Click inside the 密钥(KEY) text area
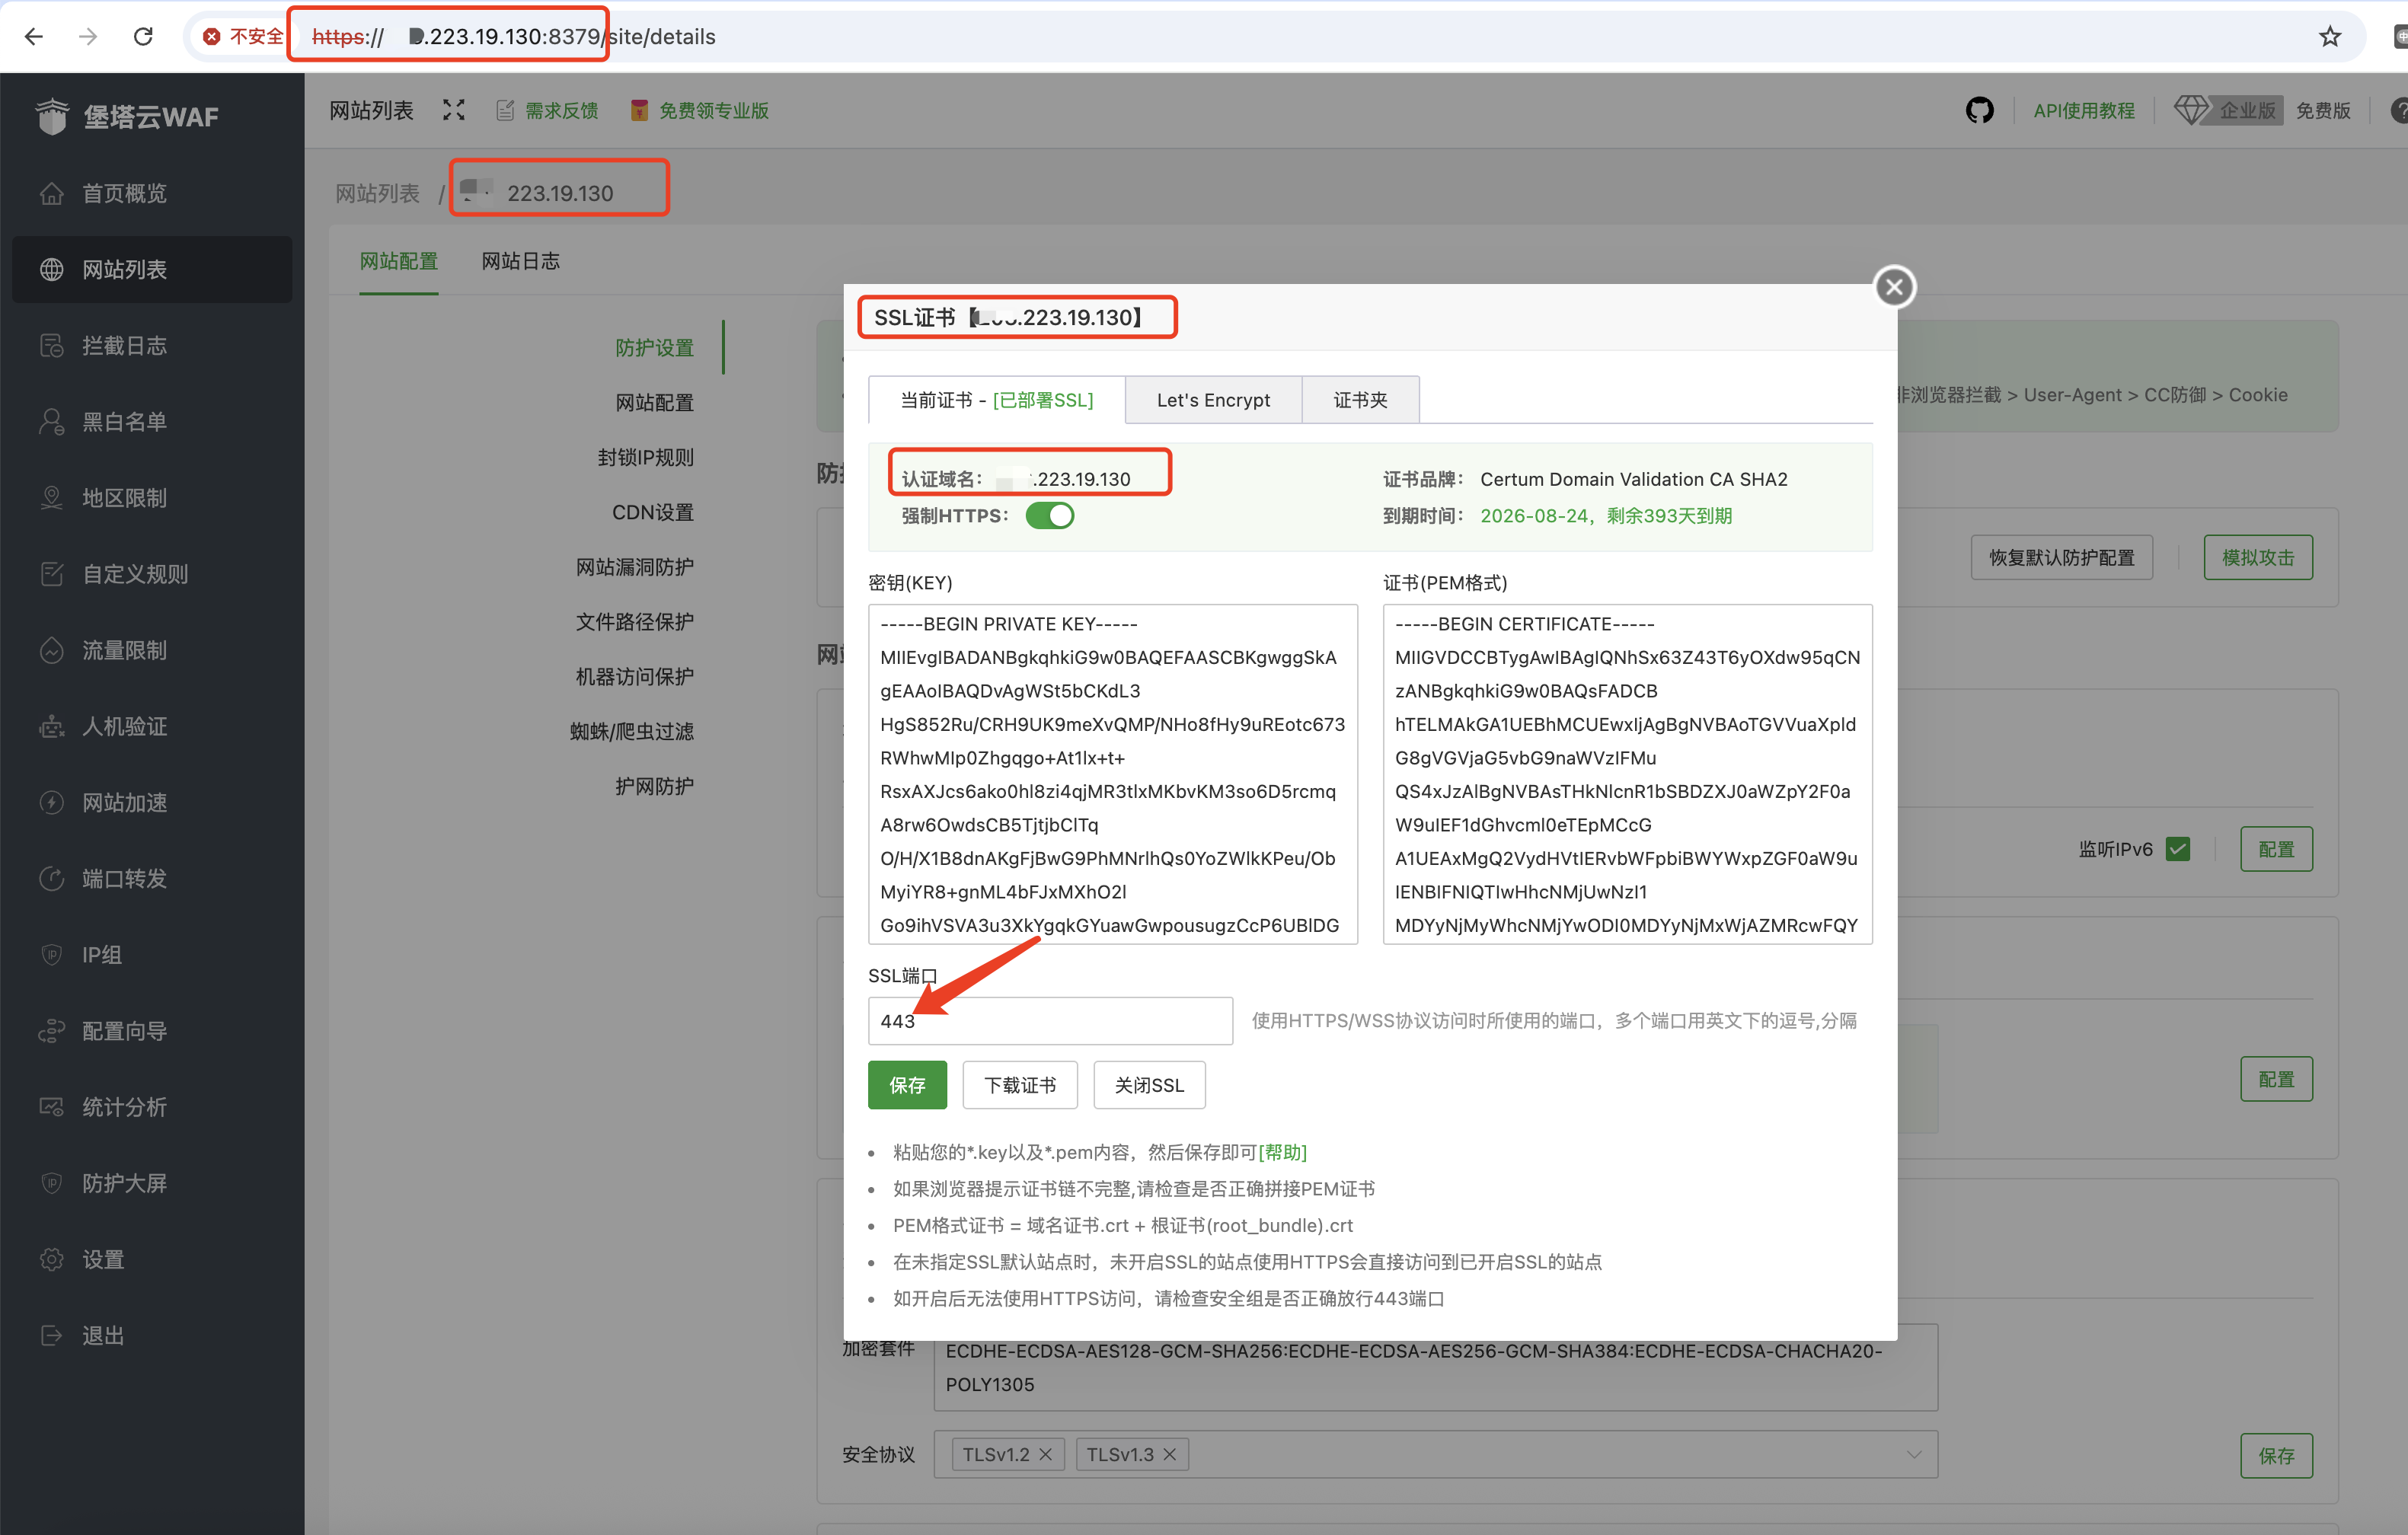 tap(1113, 774)
